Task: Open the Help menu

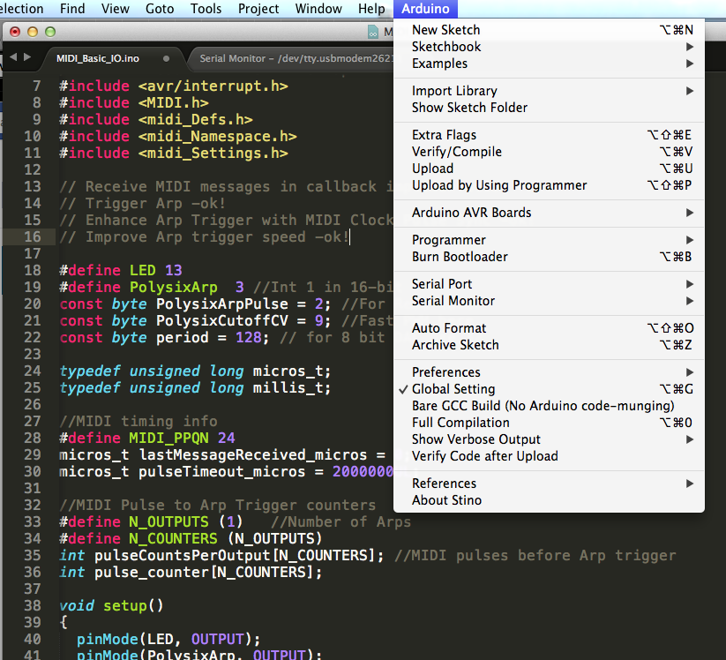Action: pos(371,9)
